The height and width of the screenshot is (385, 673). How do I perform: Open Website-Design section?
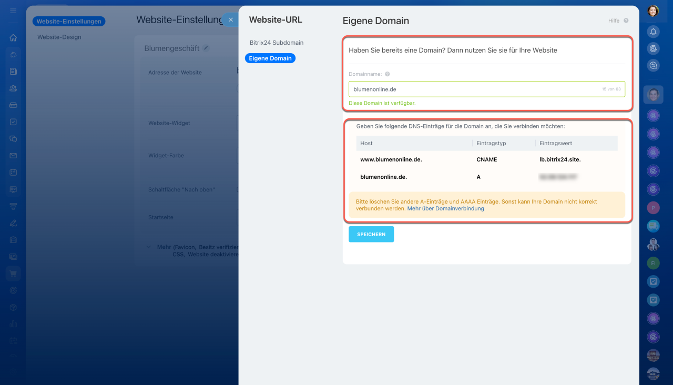coord(59,37)
